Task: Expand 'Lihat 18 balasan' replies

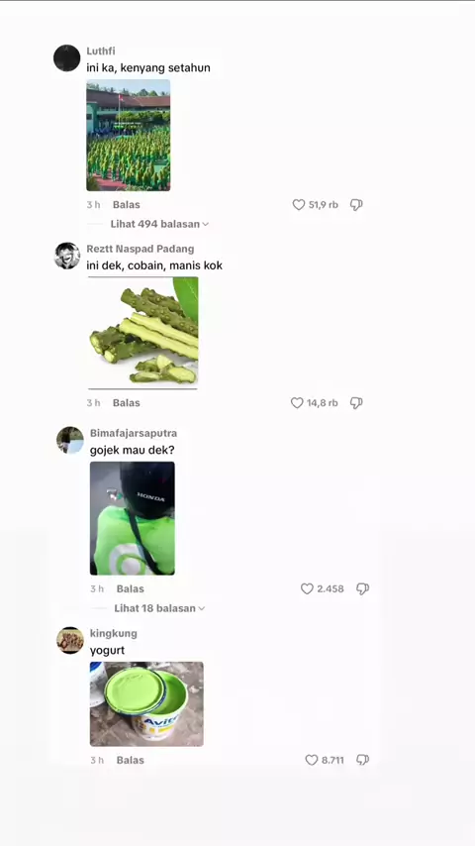Action: click(x=159, y=608)
